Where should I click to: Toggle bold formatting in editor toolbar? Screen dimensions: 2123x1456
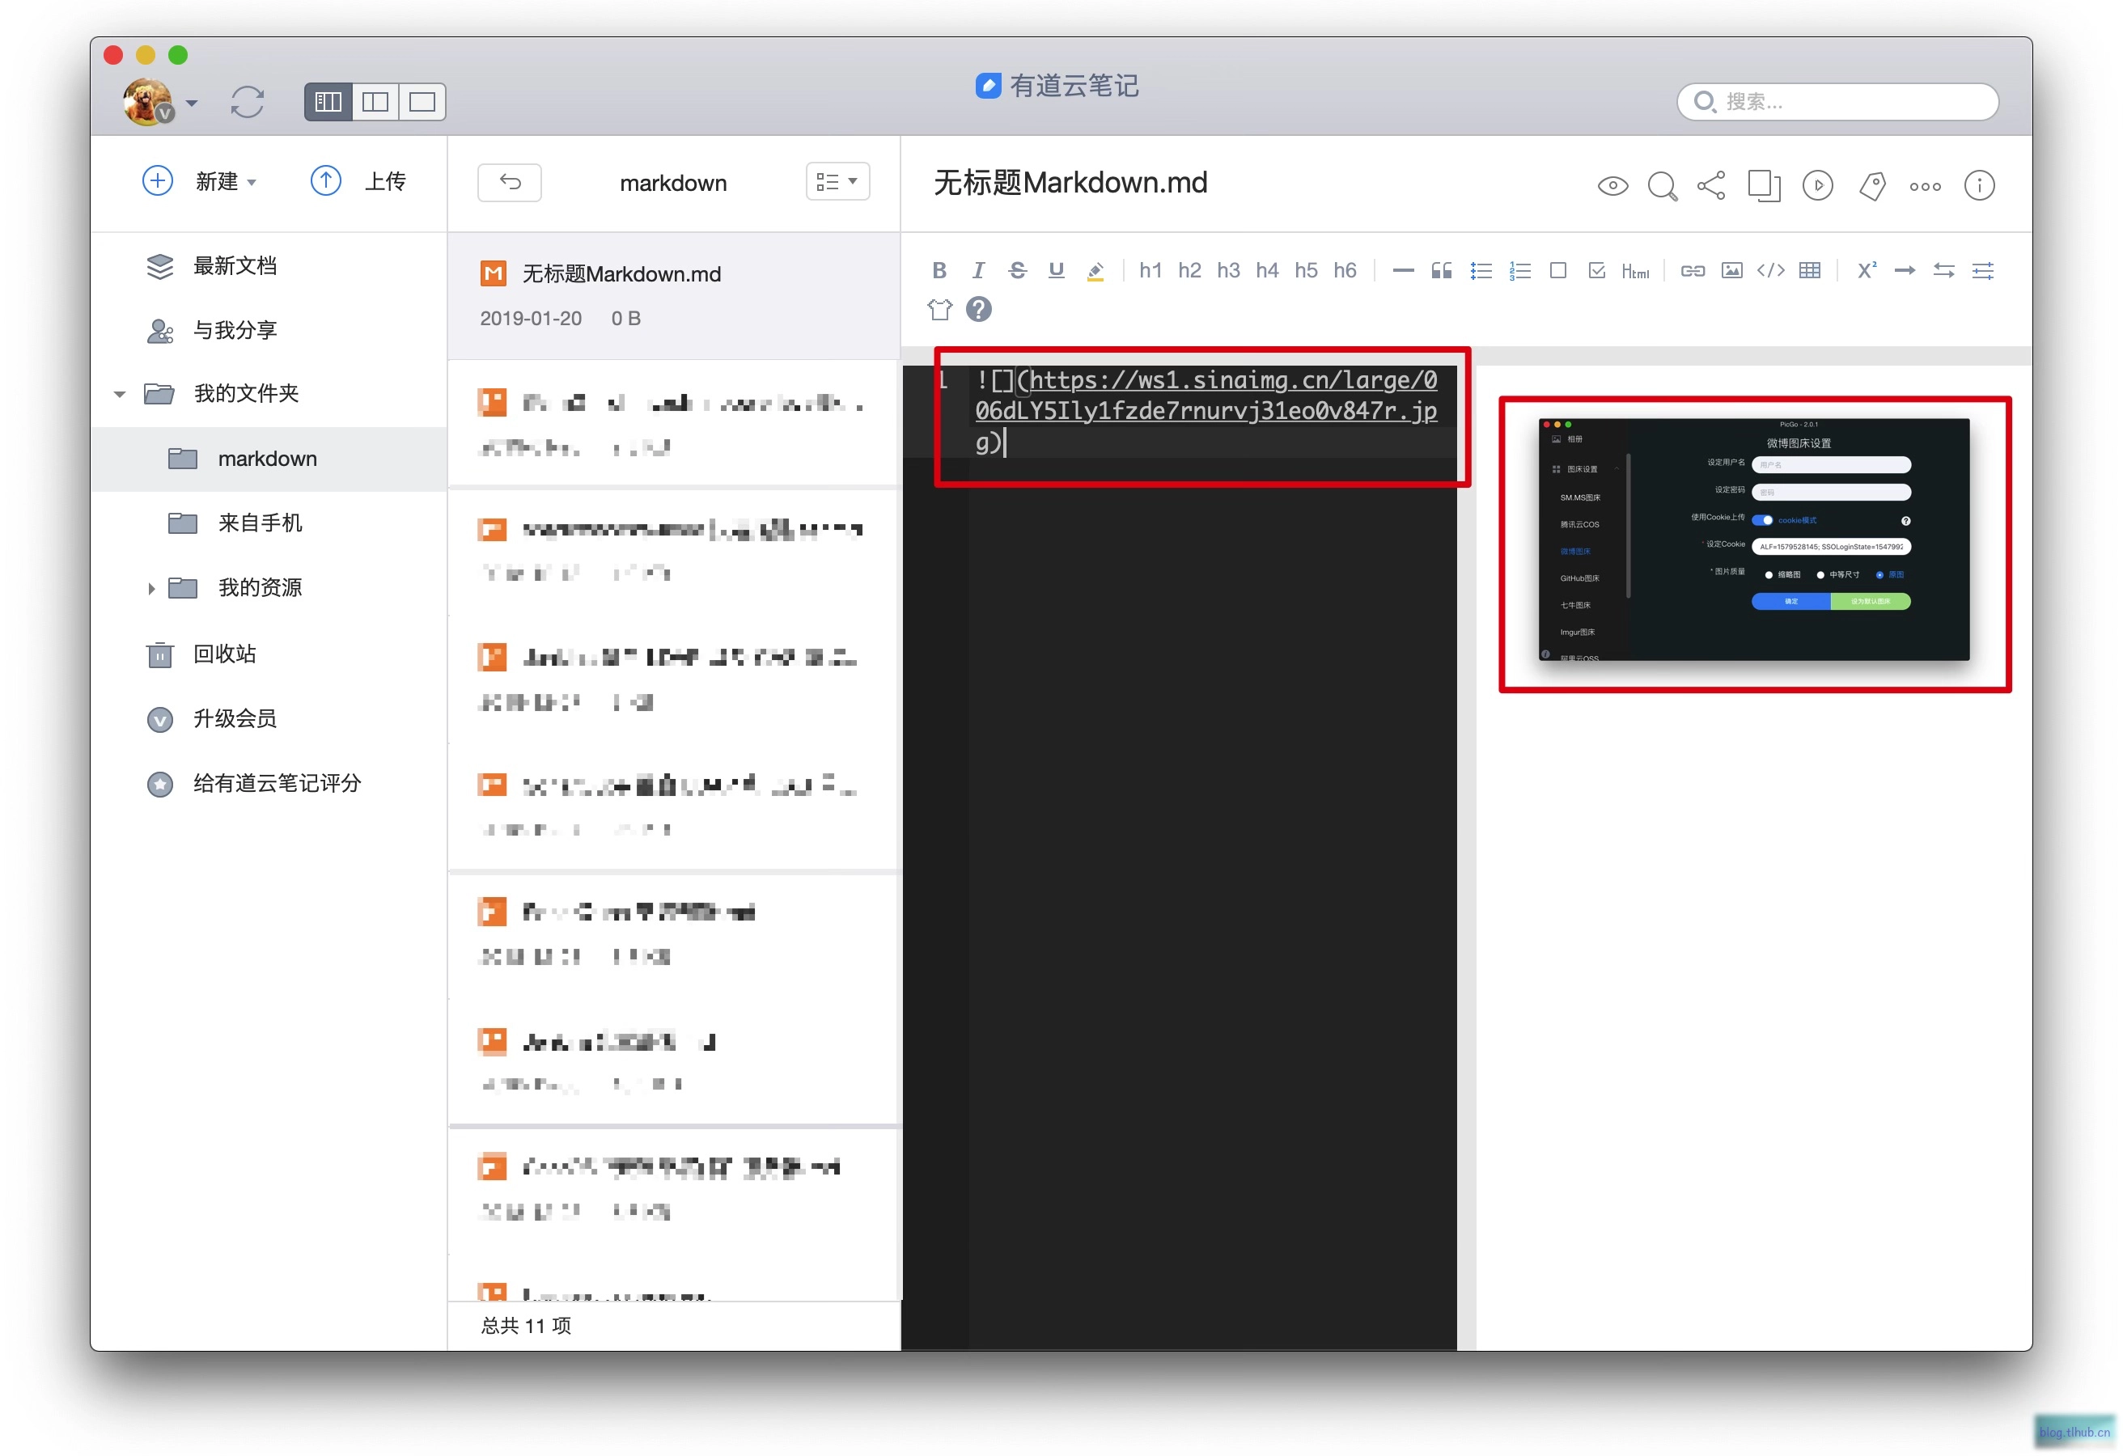click(939, 270)
